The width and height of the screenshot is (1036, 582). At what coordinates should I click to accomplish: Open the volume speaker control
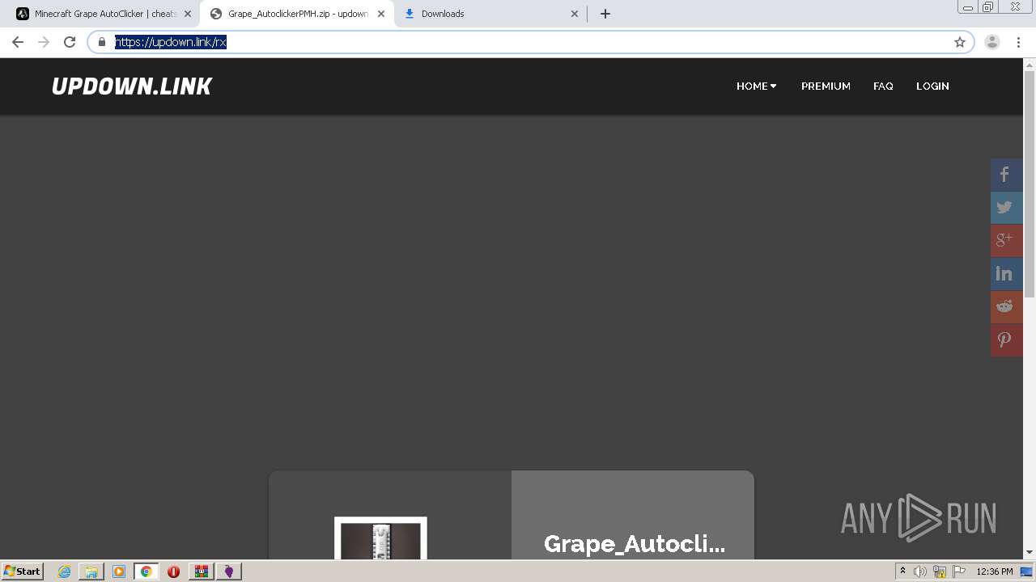tap(920, 571)
